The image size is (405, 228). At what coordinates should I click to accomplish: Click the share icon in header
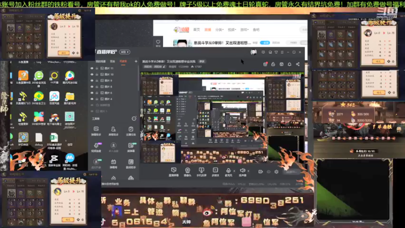pos(298,64)
